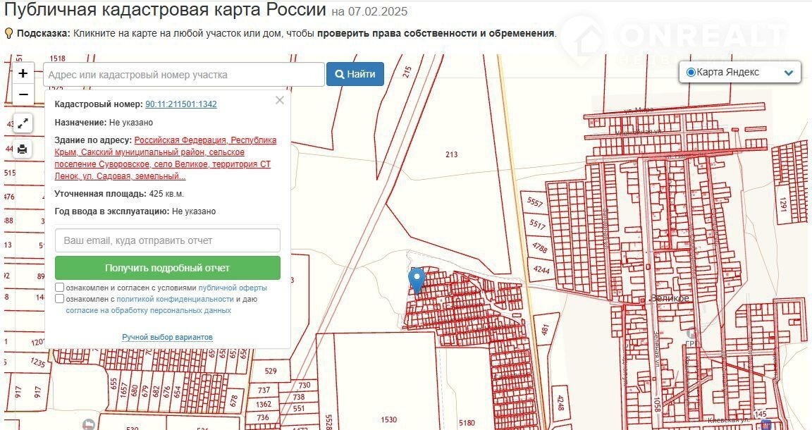
Task: Focus the address or cadastral number search field
Action: pos(184,75)
